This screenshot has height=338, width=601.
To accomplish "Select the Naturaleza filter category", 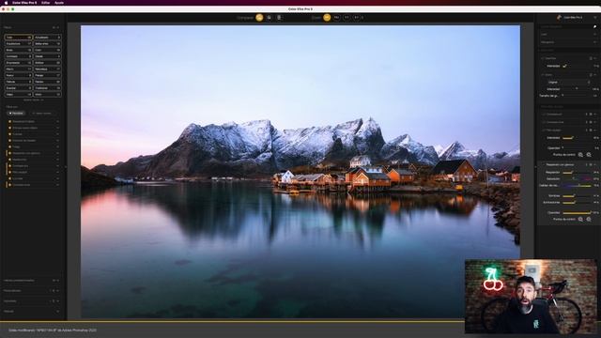I will pyautogui.click(x=47, y=69).
